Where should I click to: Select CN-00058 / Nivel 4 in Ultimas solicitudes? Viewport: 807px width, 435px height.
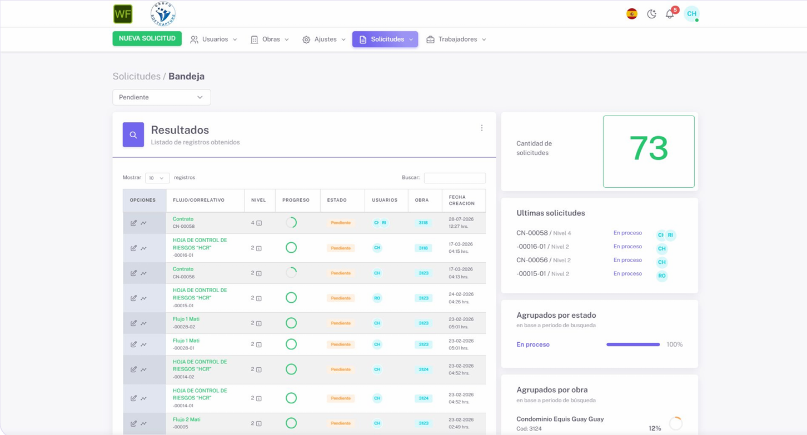pos(544,233)
